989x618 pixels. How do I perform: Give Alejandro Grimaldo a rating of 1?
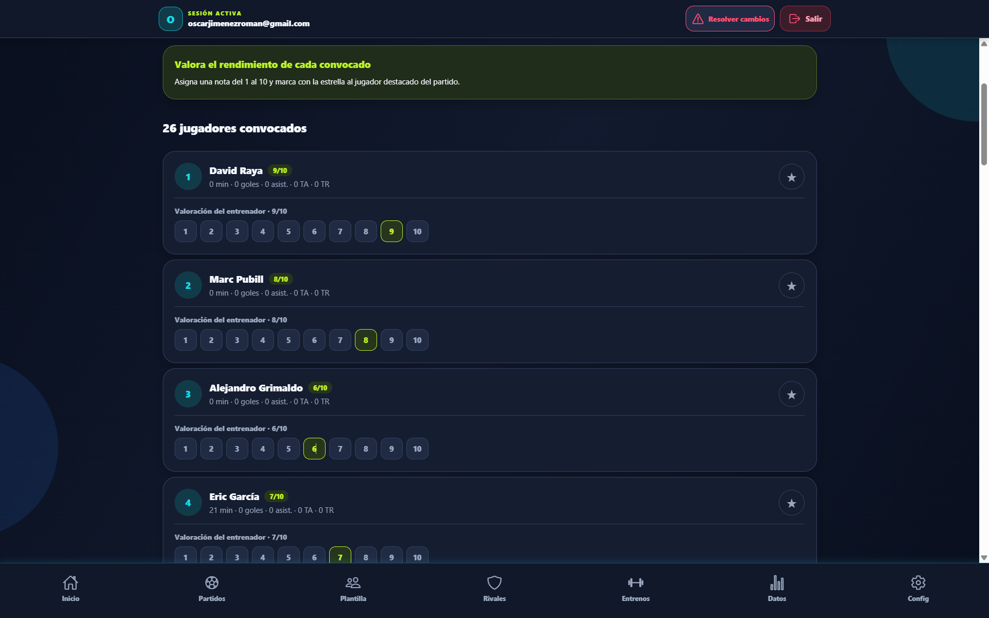coord(185,449)
